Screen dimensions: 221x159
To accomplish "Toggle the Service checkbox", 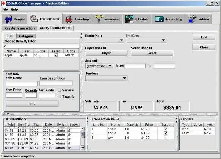I will tap(59, 90).
